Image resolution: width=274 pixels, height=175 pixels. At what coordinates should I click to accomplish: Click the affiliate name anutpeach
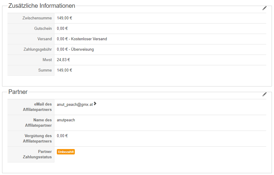tap(66, 120)
